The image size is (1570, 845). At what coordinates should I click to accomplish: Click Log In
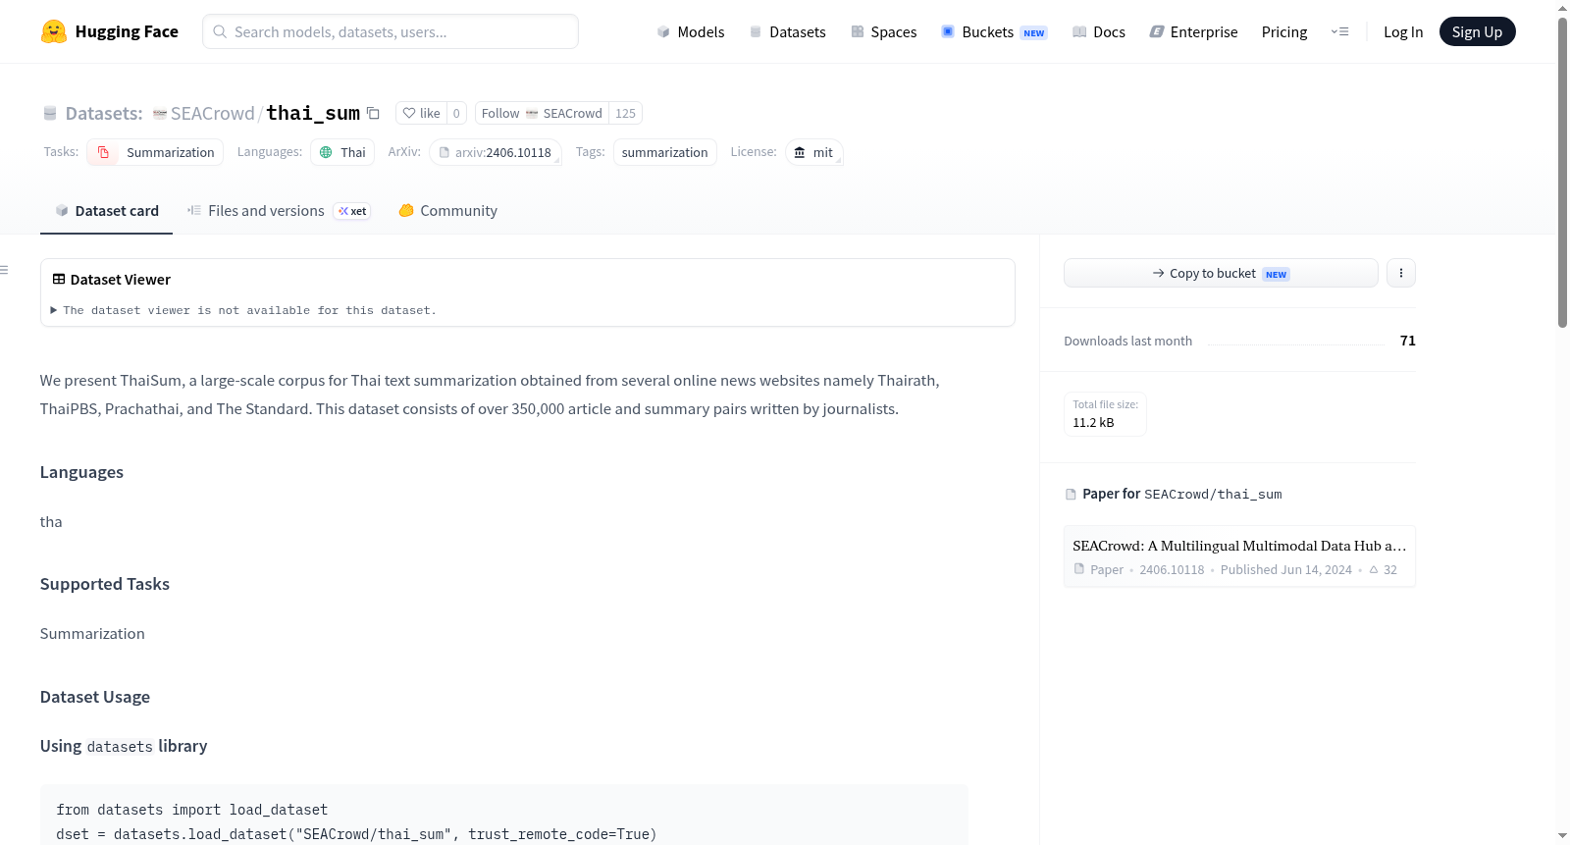pyautogui.click(x=1403, y=32)
